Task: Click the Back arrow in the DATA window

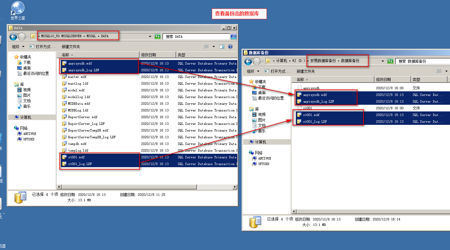Action: point(13,37)
